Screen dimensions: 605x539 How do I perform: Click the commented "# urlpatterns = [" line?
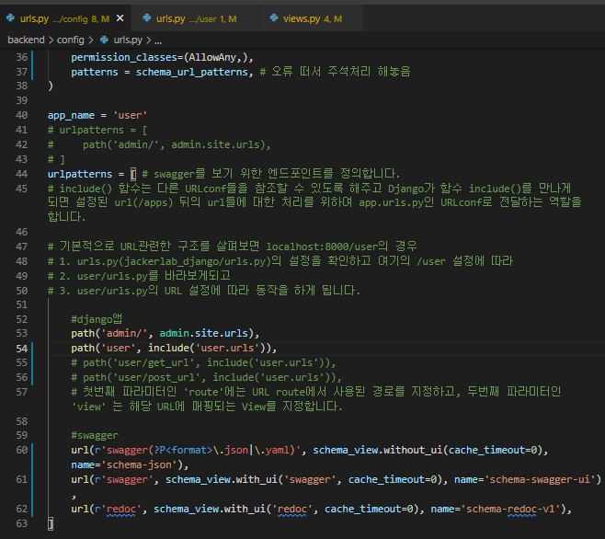tap(97, 130)
